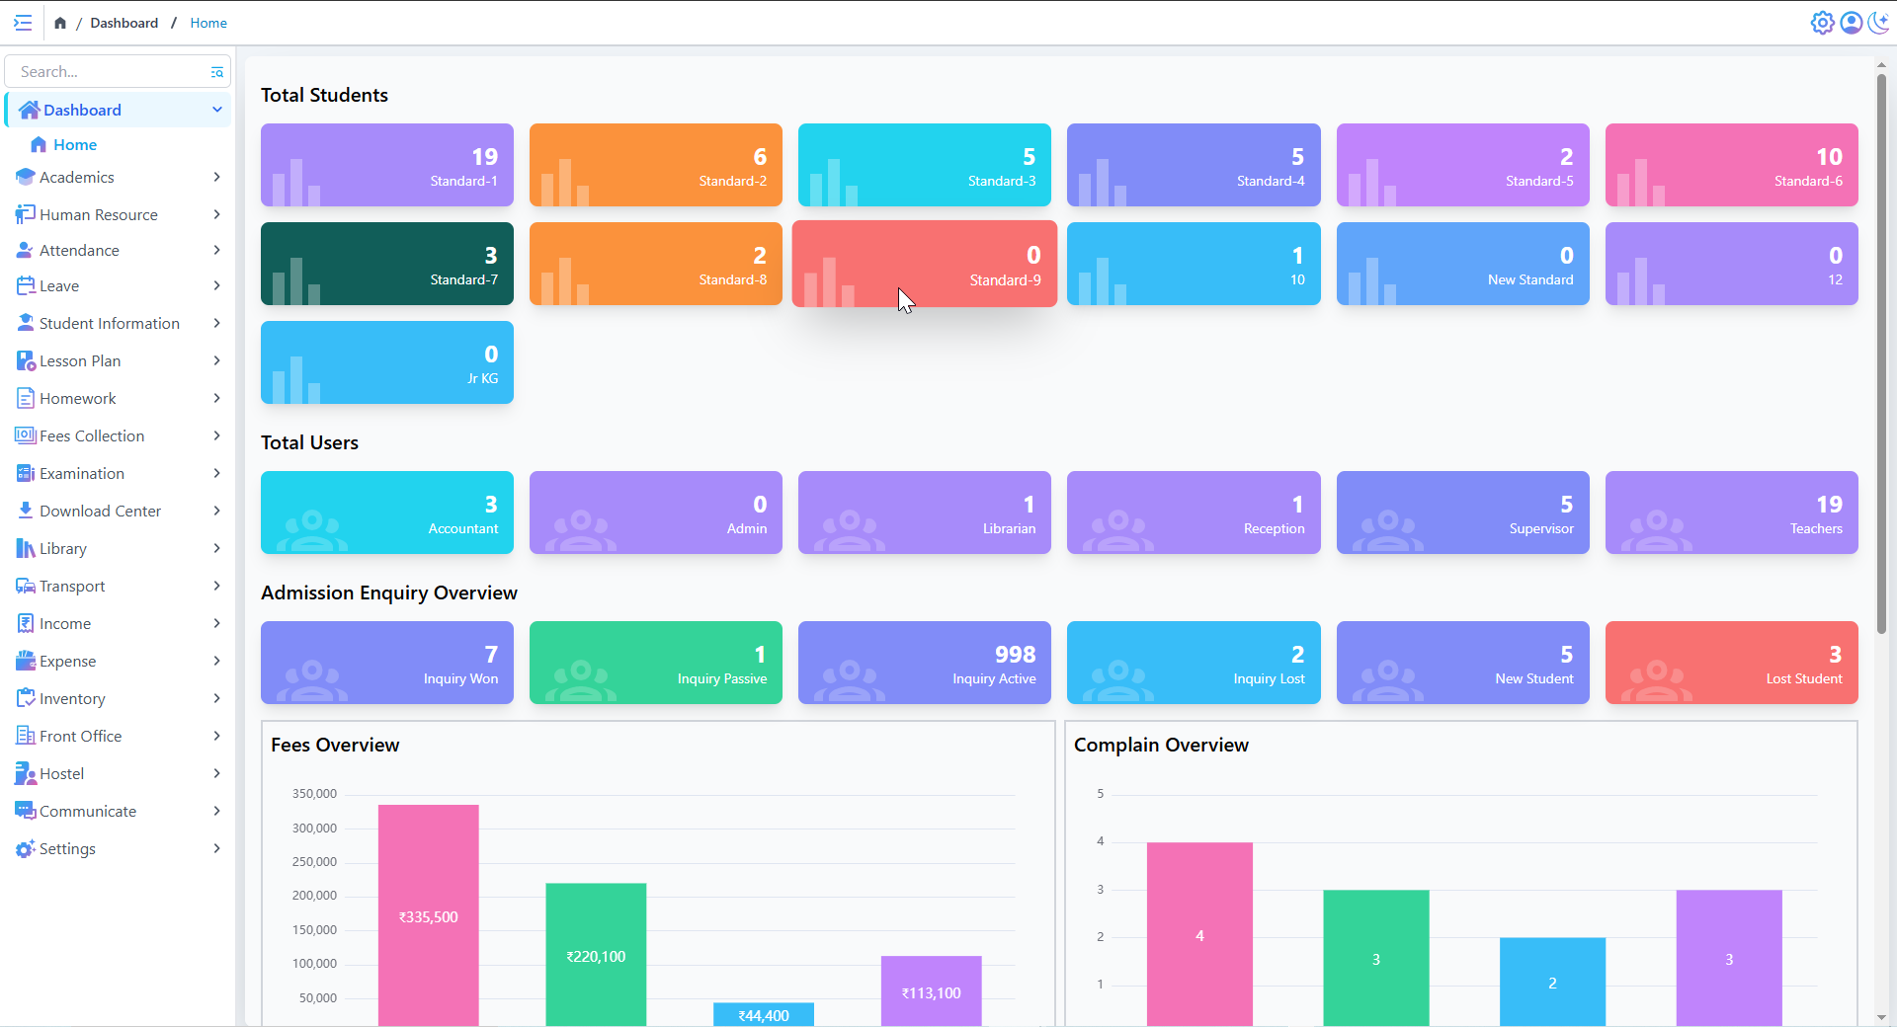Click into the sidebar Search field
Viewport: 1897px width, 1027px height.
(x=109, y=72)
